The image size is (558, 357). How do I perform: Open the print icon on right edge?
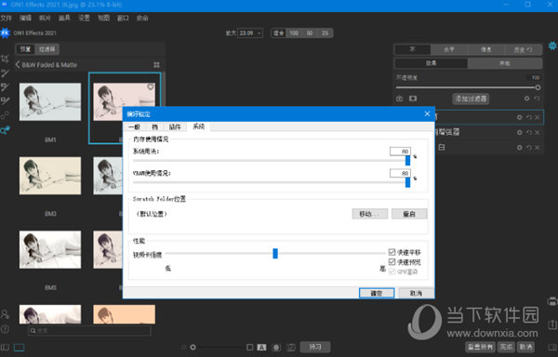point(552,301)
